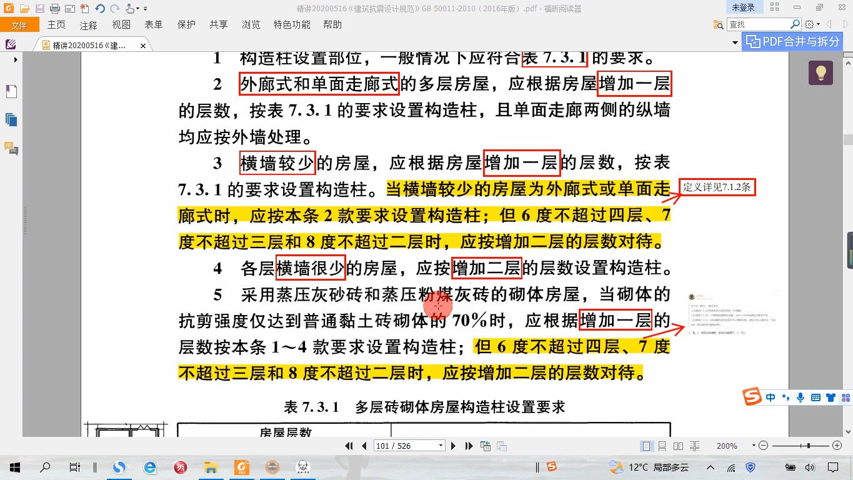The width and height of the screenshot is (853, 480).
Task: Click the 12°C 局部多云 weather widget
Action: (x=649, y=467)
